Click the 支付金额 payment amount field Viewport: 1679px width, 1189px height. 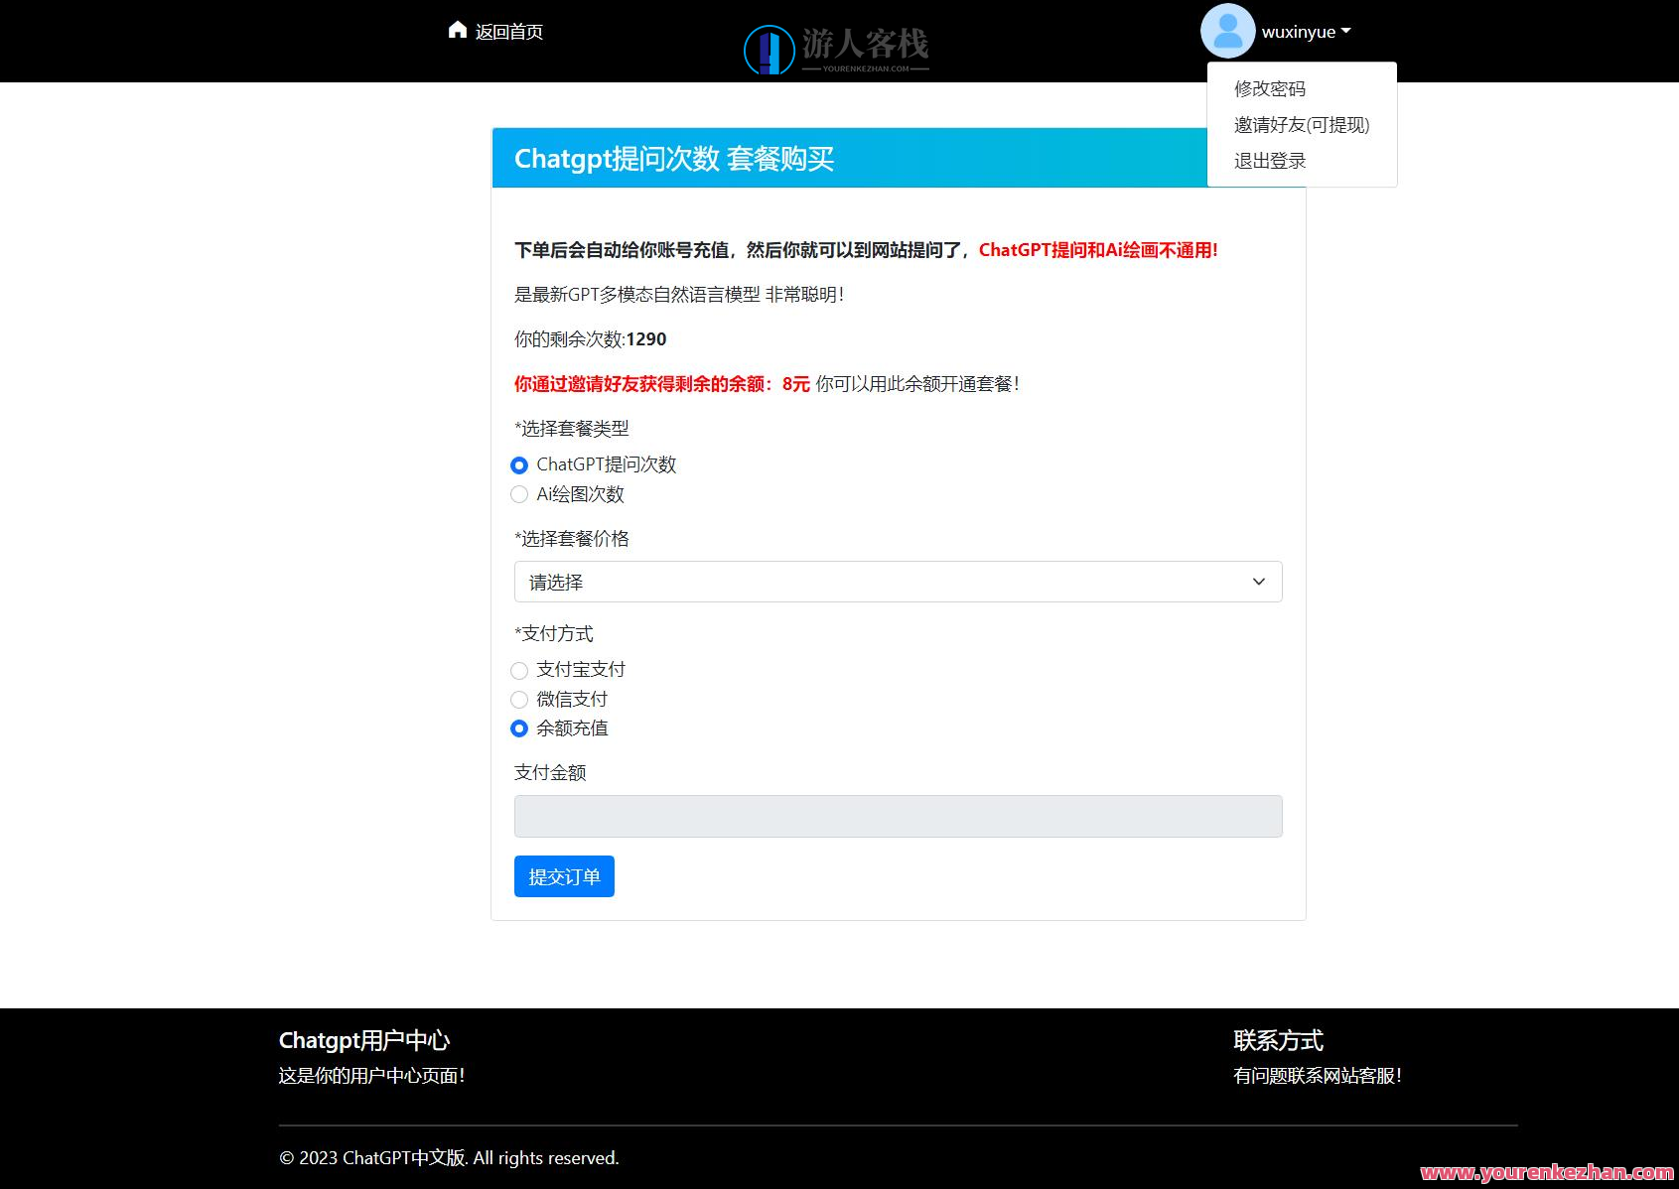(x=897, y=816)
